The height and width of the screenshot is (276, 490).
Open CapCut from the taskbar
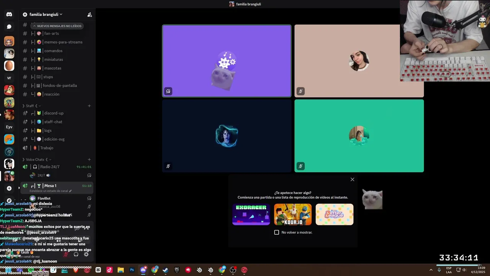pos(98,270)
